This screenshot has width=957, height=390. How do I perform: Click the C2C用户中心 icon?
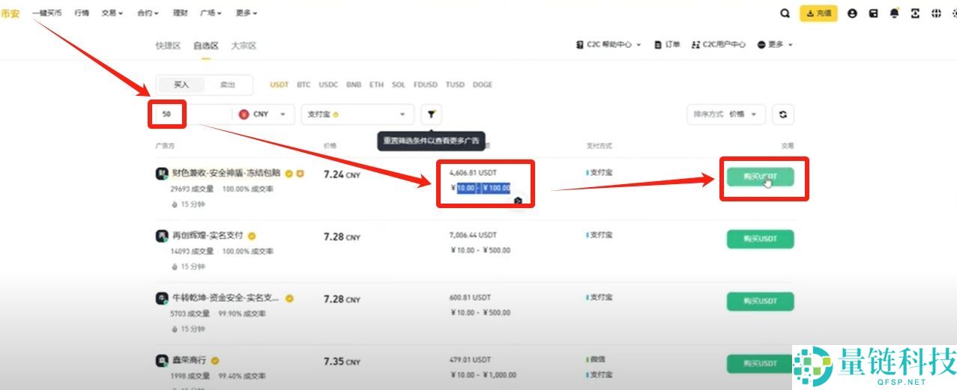pyautogui.click(x=695, y=45)
